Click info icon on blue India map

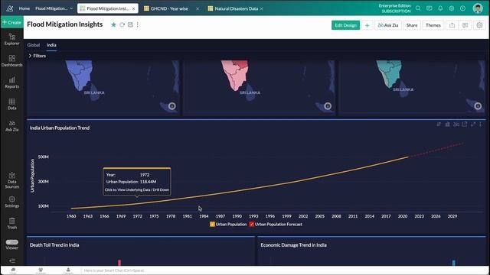(171, 106)
